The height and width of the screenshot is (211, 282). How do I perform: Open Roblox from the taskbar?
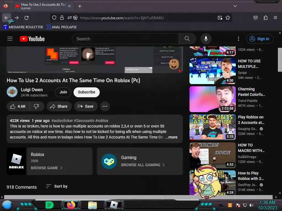[x=114, y=205]
